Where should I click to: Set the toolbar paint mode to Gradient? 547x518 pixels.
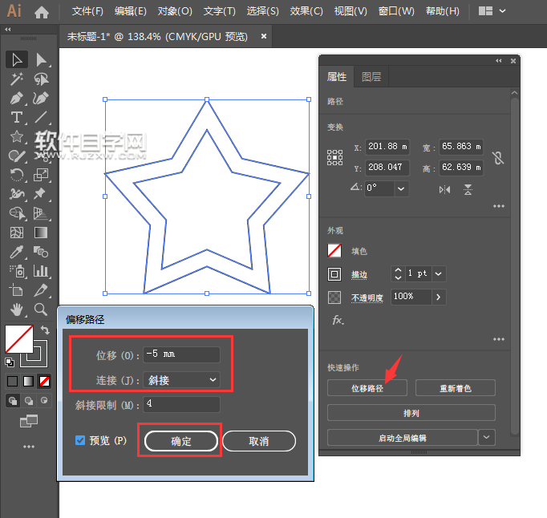[x=28, y=381]
